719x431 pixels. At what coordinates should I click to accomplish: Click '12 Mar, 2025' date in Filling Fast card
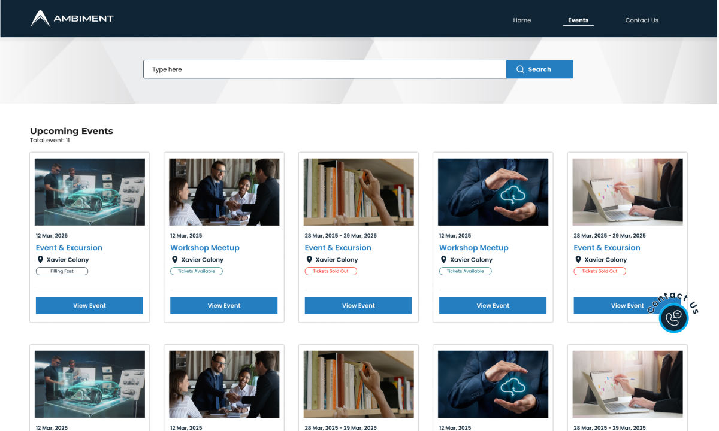coord(52,236)
